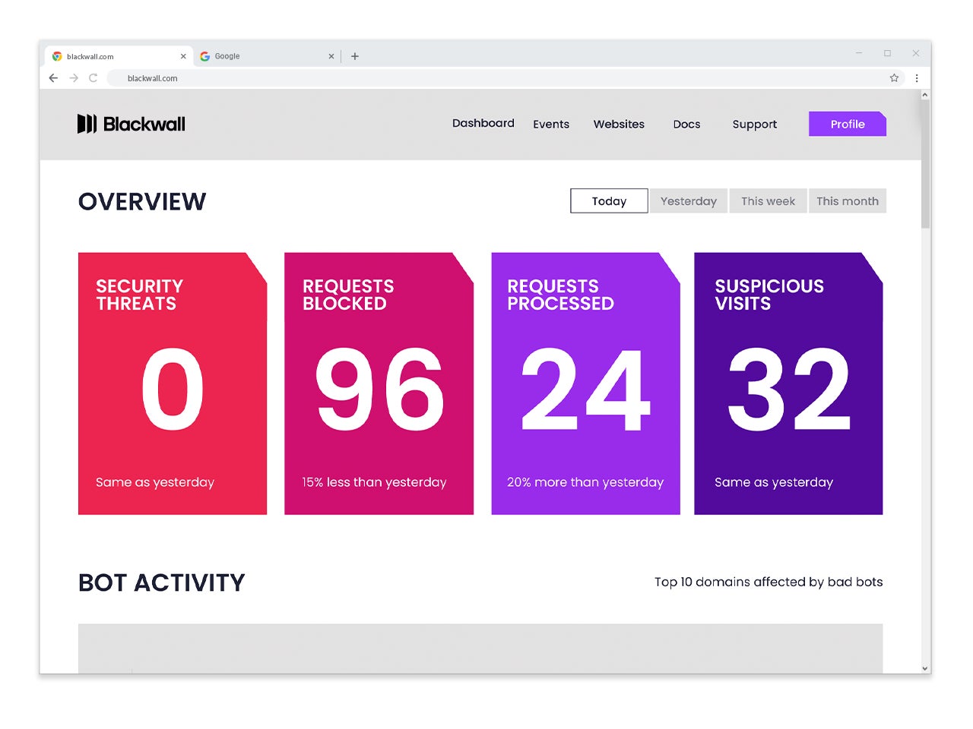Image resolution: width=973 pixels, height=729 pixels.
Task: Click the scrollbar up arrow
Action: pyautogui.click(x=925, y=95)
